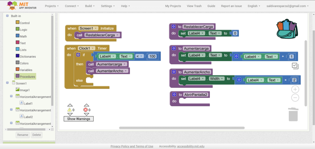The image size is (315, 149).
Task: Open the Privacy Policy and Terms link
Action: pyautogui.click(x=132, y=146)
